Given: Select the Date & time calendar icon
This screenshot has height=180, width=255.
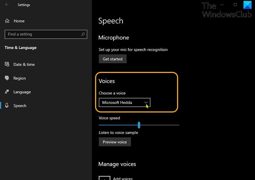Looking at the screenshot, I should 7,64.
